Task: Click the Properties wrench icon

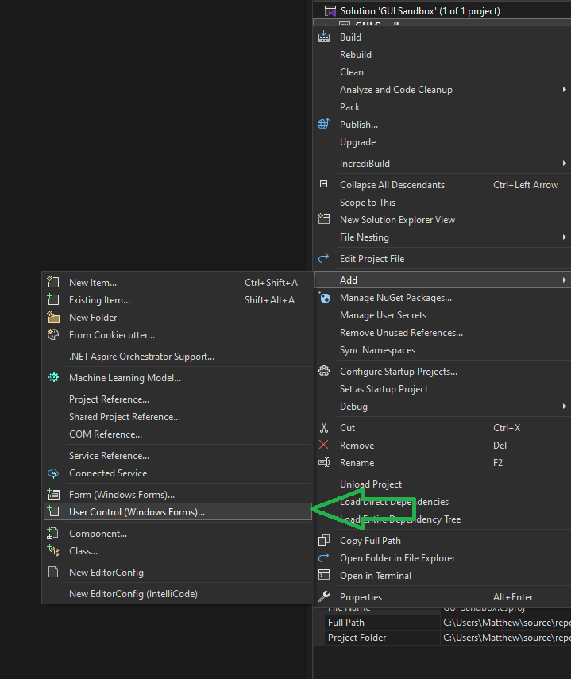Action: [324, 596]
